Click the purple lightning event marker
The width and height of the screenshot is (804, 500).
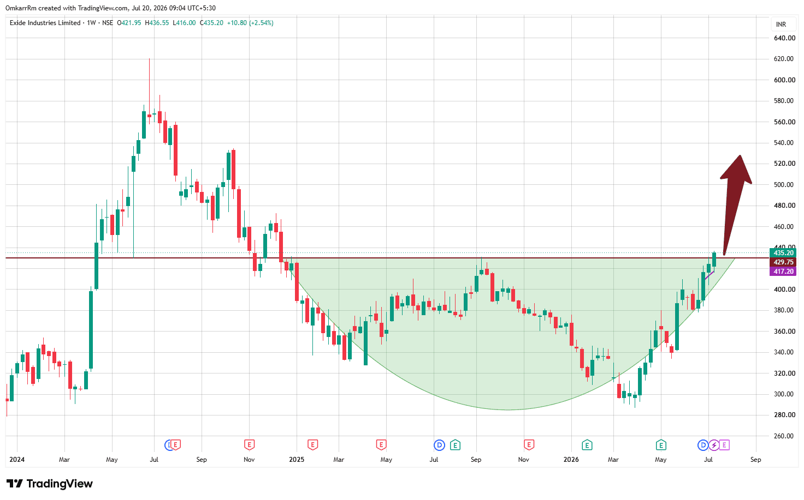(x=713, y=445)
